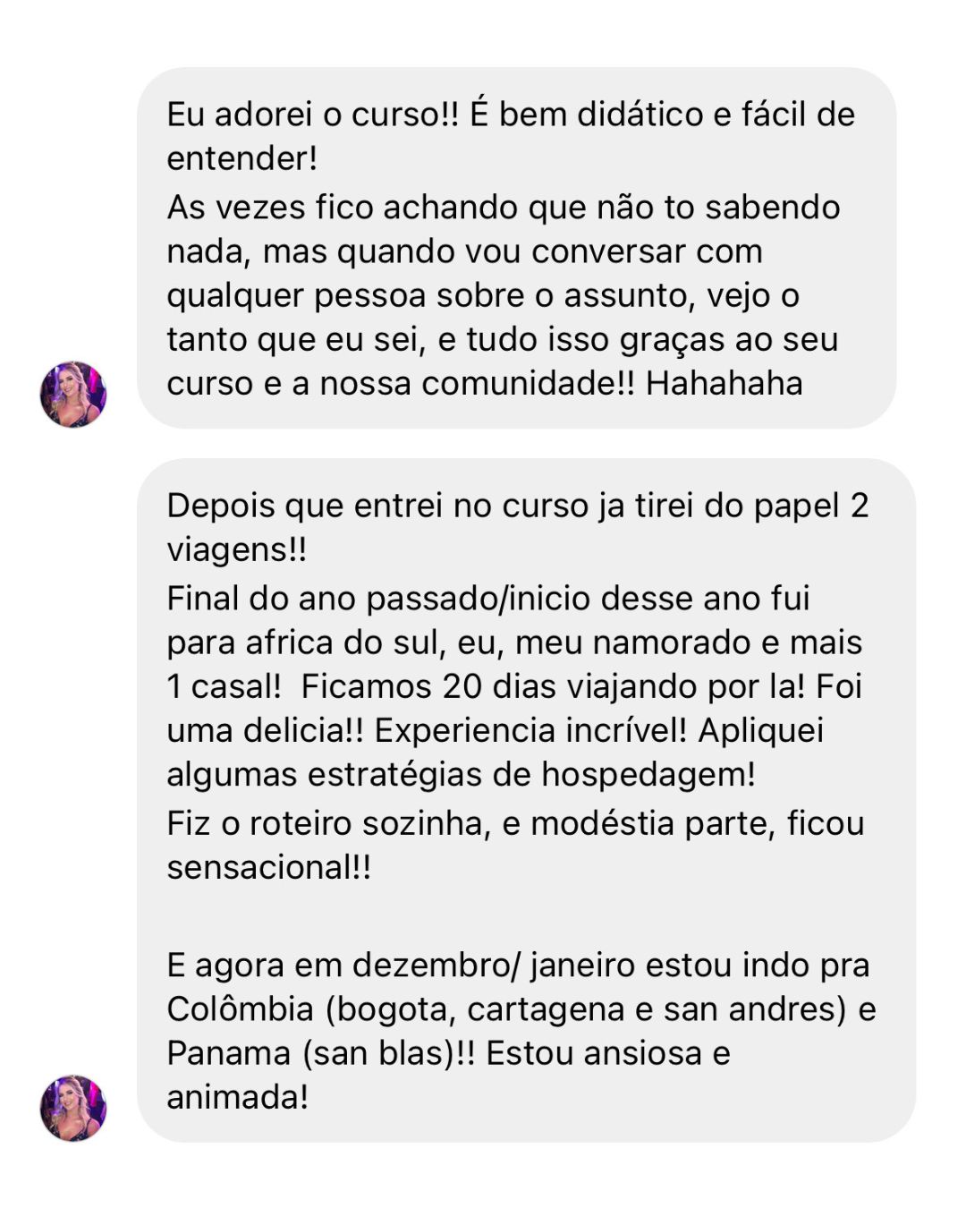The width and height of the screenshot is (966, 1208).
Task: Click the line "algumas estratégias de hospedagem!"
Action: 462,774
